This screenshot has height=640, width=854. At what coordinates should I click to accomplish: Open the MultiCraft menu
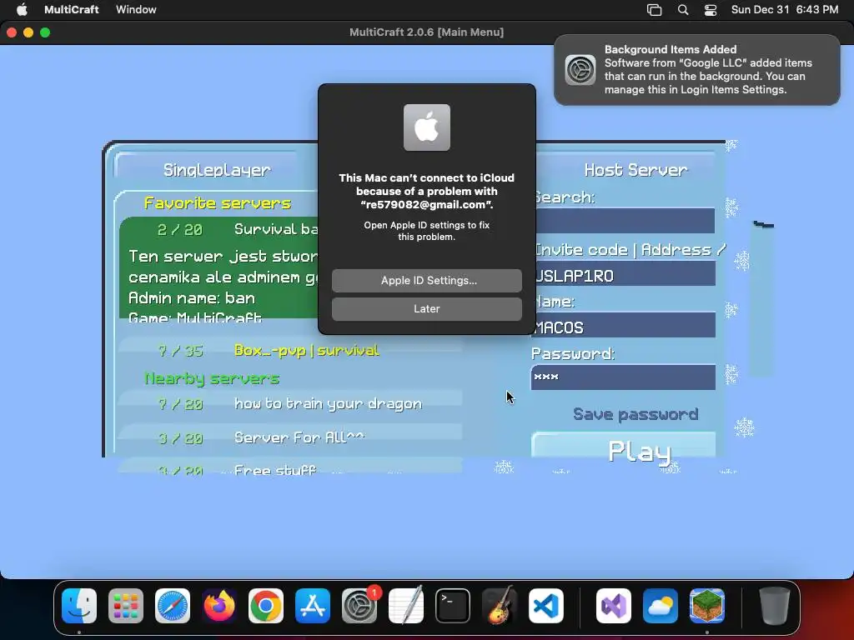72,9
